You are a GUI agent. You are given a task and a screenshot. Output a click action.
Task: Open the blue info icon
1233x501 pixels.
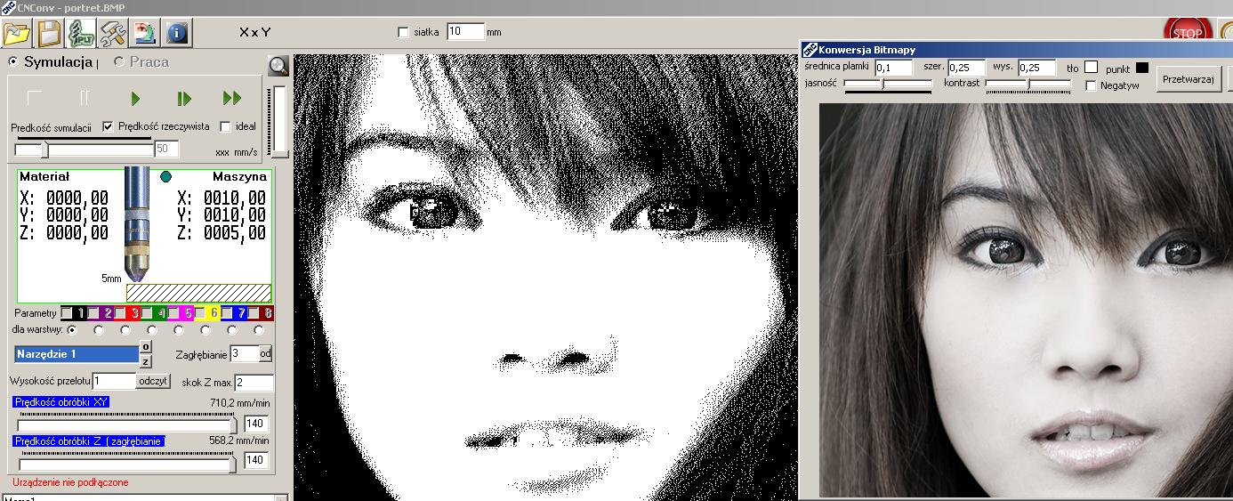tap(176, 33)
